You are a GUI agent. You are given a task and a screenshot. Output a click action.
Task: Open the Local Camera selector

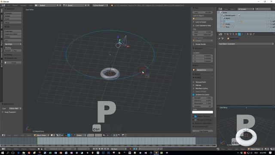coord(202,40)
